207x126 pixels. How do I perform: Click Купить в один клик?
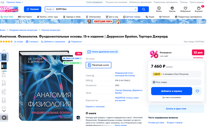pyautogui.click(x=176, y=109)
